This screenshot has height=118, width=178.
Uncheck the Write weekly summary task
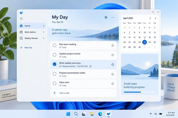54,64
